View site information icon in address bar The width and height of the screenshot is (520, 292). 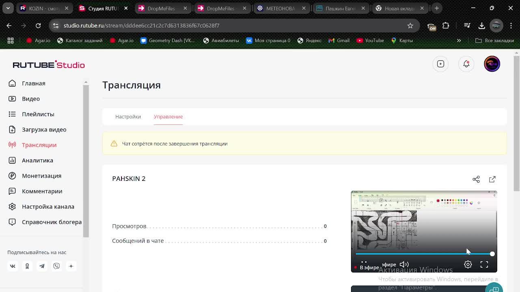point(56,26)
